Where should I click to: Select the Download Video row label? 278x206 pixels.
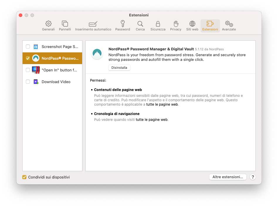point(56,82)
